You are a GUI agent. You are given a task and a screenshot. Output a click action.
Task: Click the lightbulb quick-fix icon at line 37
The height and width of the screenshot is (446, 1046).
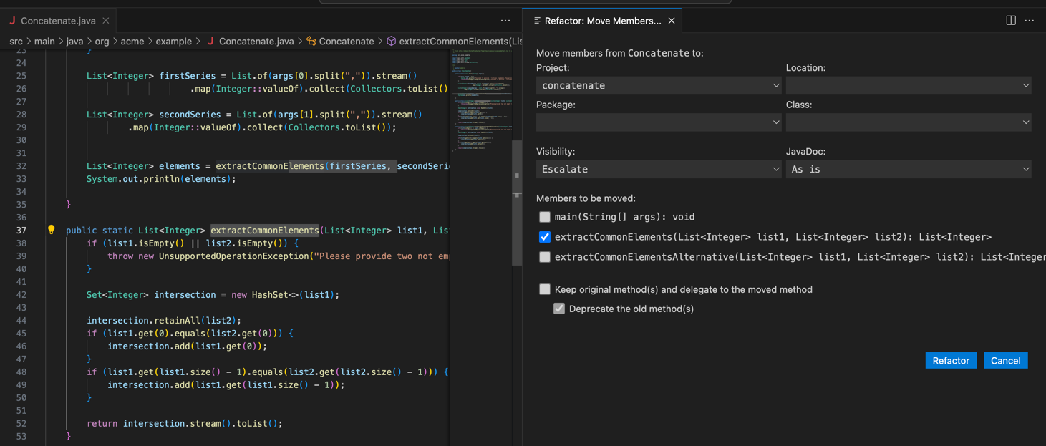coord(51,230)
